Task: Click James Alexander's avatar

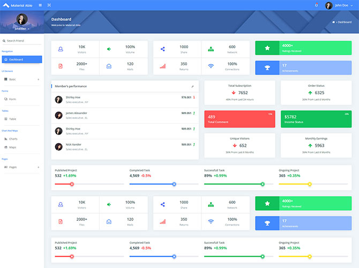Action: point(58,115)
